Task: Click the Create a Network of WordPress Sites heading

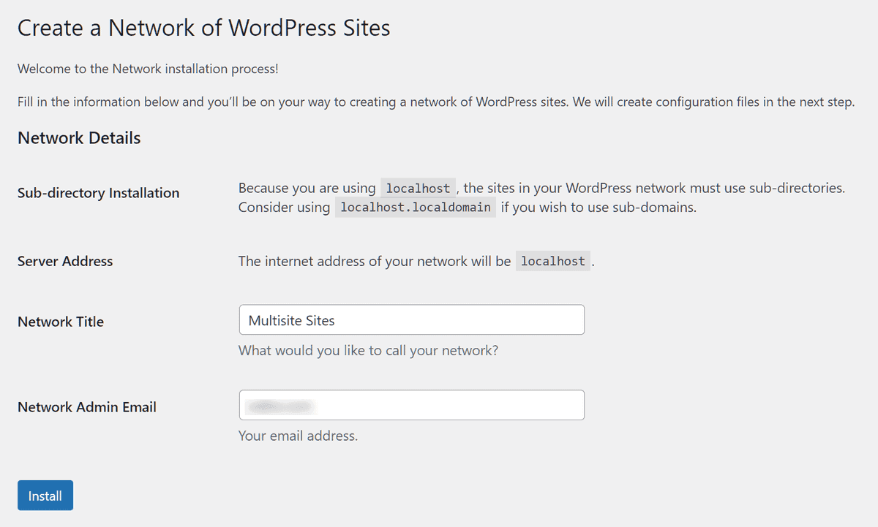Action: (204, 28)
